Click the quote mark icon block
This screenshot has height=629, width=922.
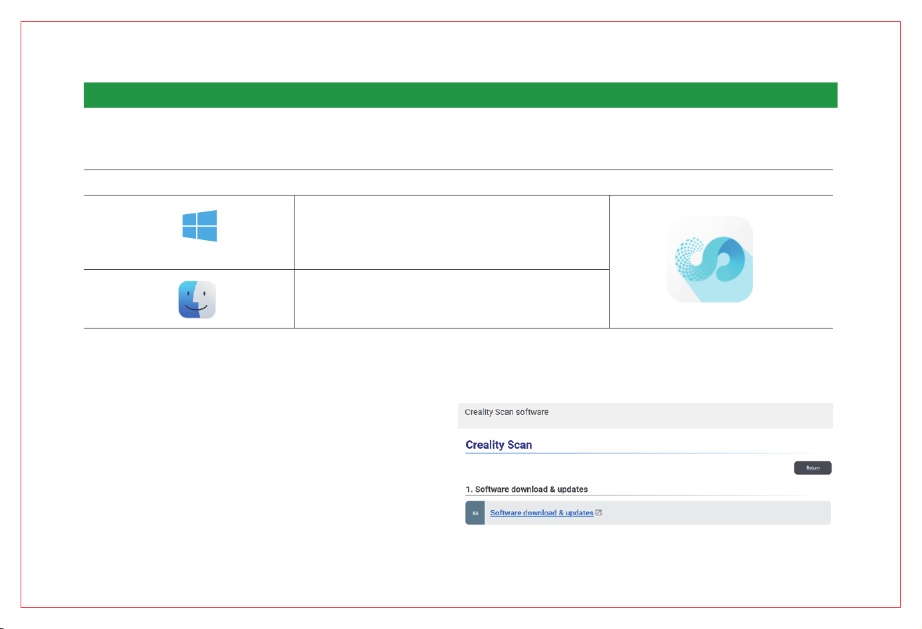coord(475,513)
